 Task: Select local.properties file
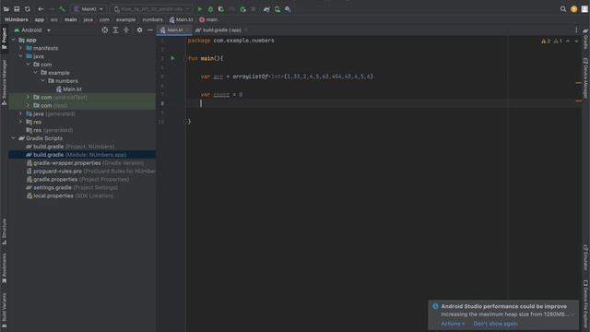pyautogui.click(x=70, y=196)
